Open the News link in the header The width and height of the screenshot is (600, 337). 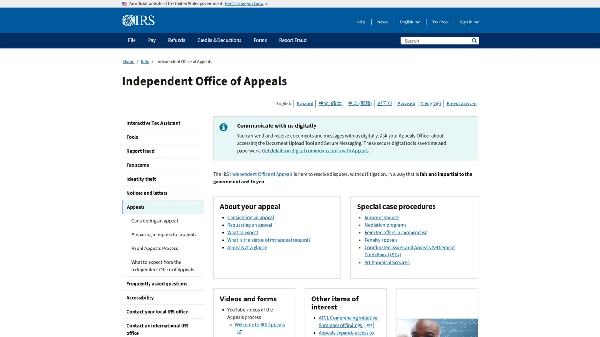click(x=382, y=22)
